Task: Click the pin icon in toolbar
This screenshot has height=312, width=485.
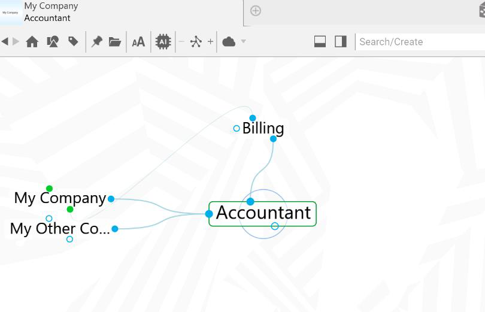Action: (96, 42)
